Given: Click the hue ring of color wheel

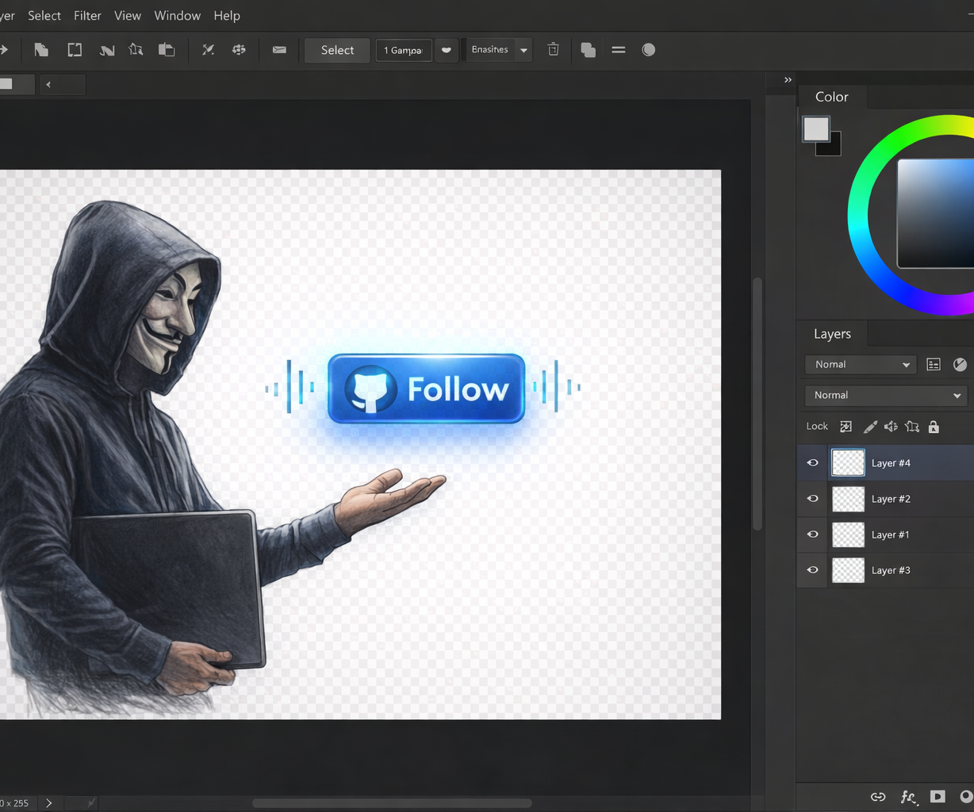Looking at the screenshot, I should (x=859, y=214).
